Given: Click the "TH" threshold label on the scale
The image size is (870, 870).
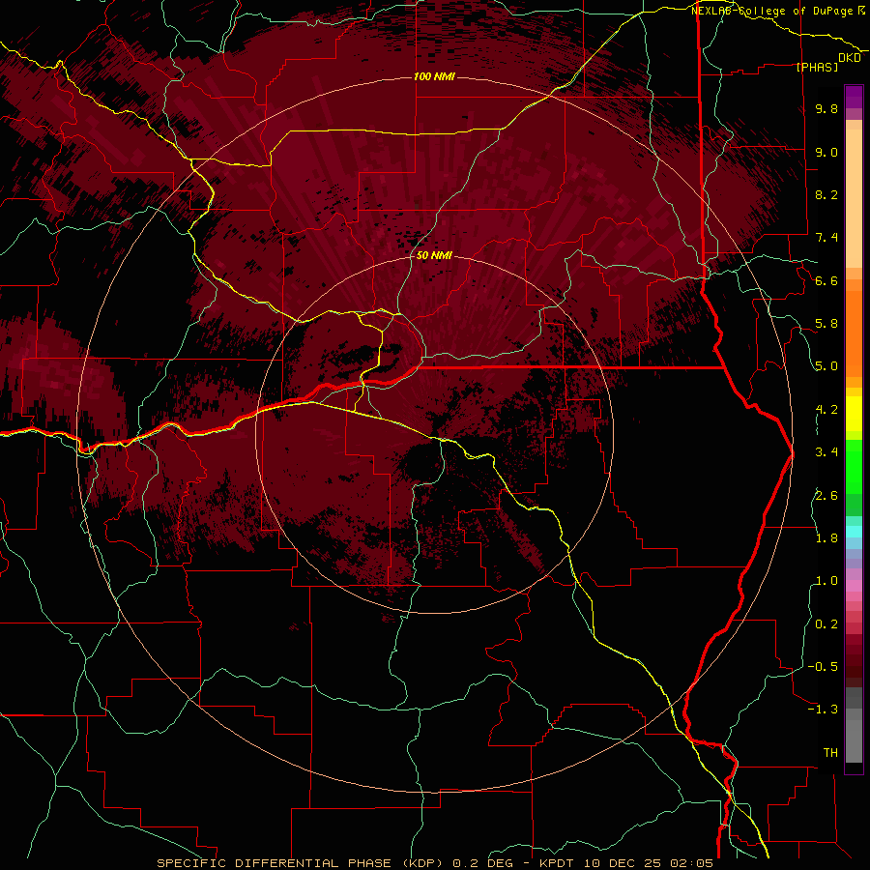Looking at the screenshot, I should (x=830, y=753).
